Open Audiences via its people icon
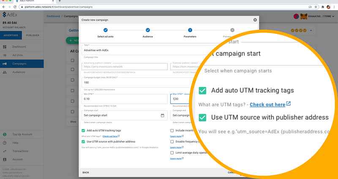 (5, 72)
